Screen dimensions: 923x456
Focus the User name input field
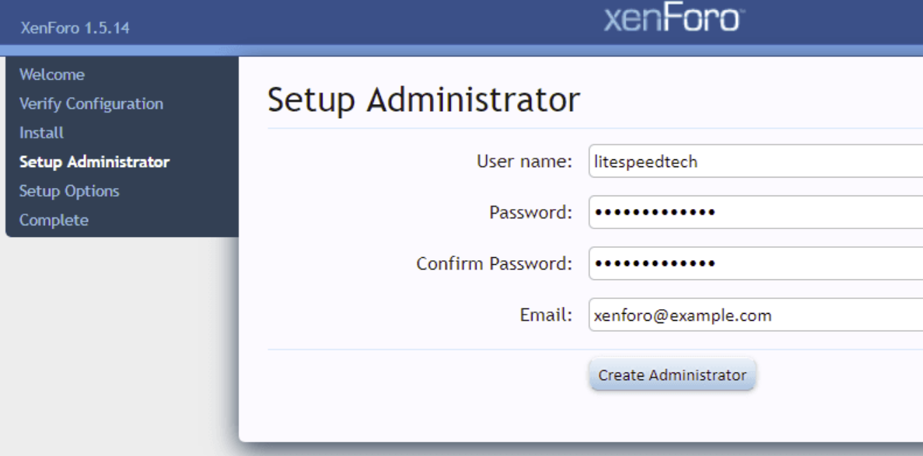[x=756, y=161]
